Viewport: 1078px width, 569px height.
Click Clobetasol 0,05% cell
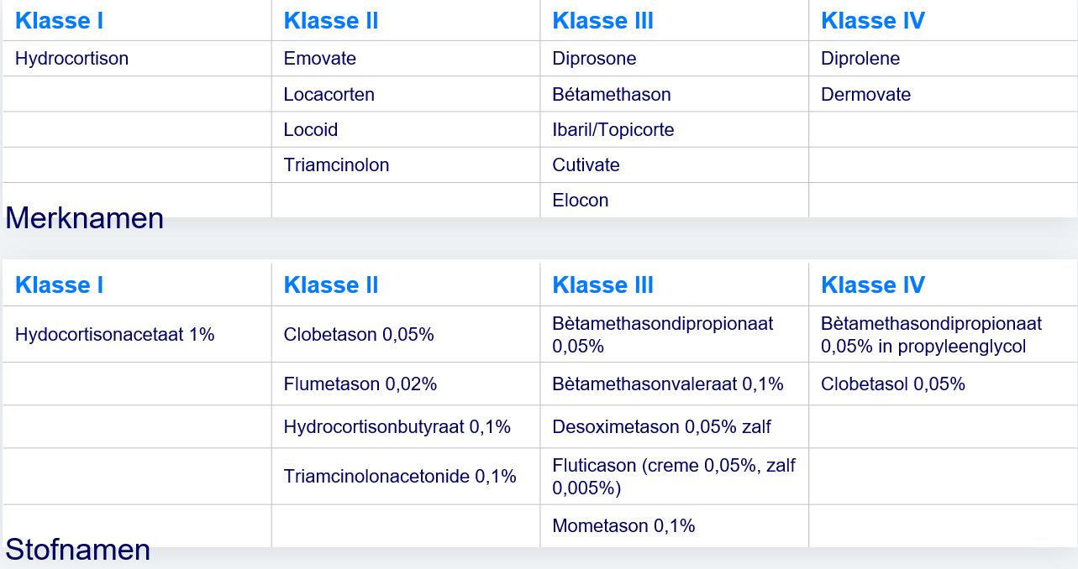point(893,384)
